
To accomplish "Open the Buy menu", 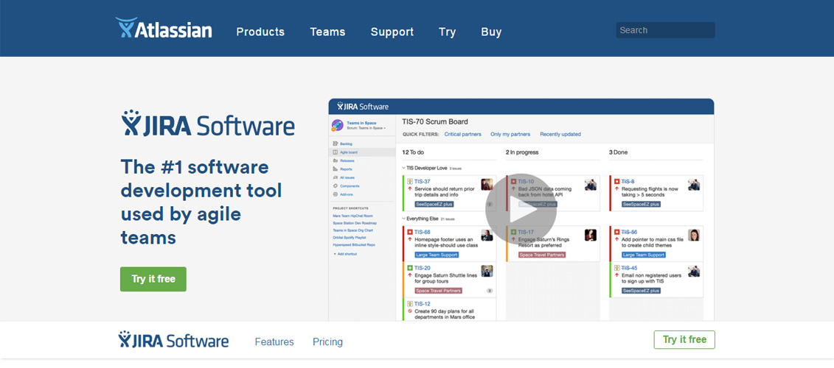I will (x=491, y=32).
